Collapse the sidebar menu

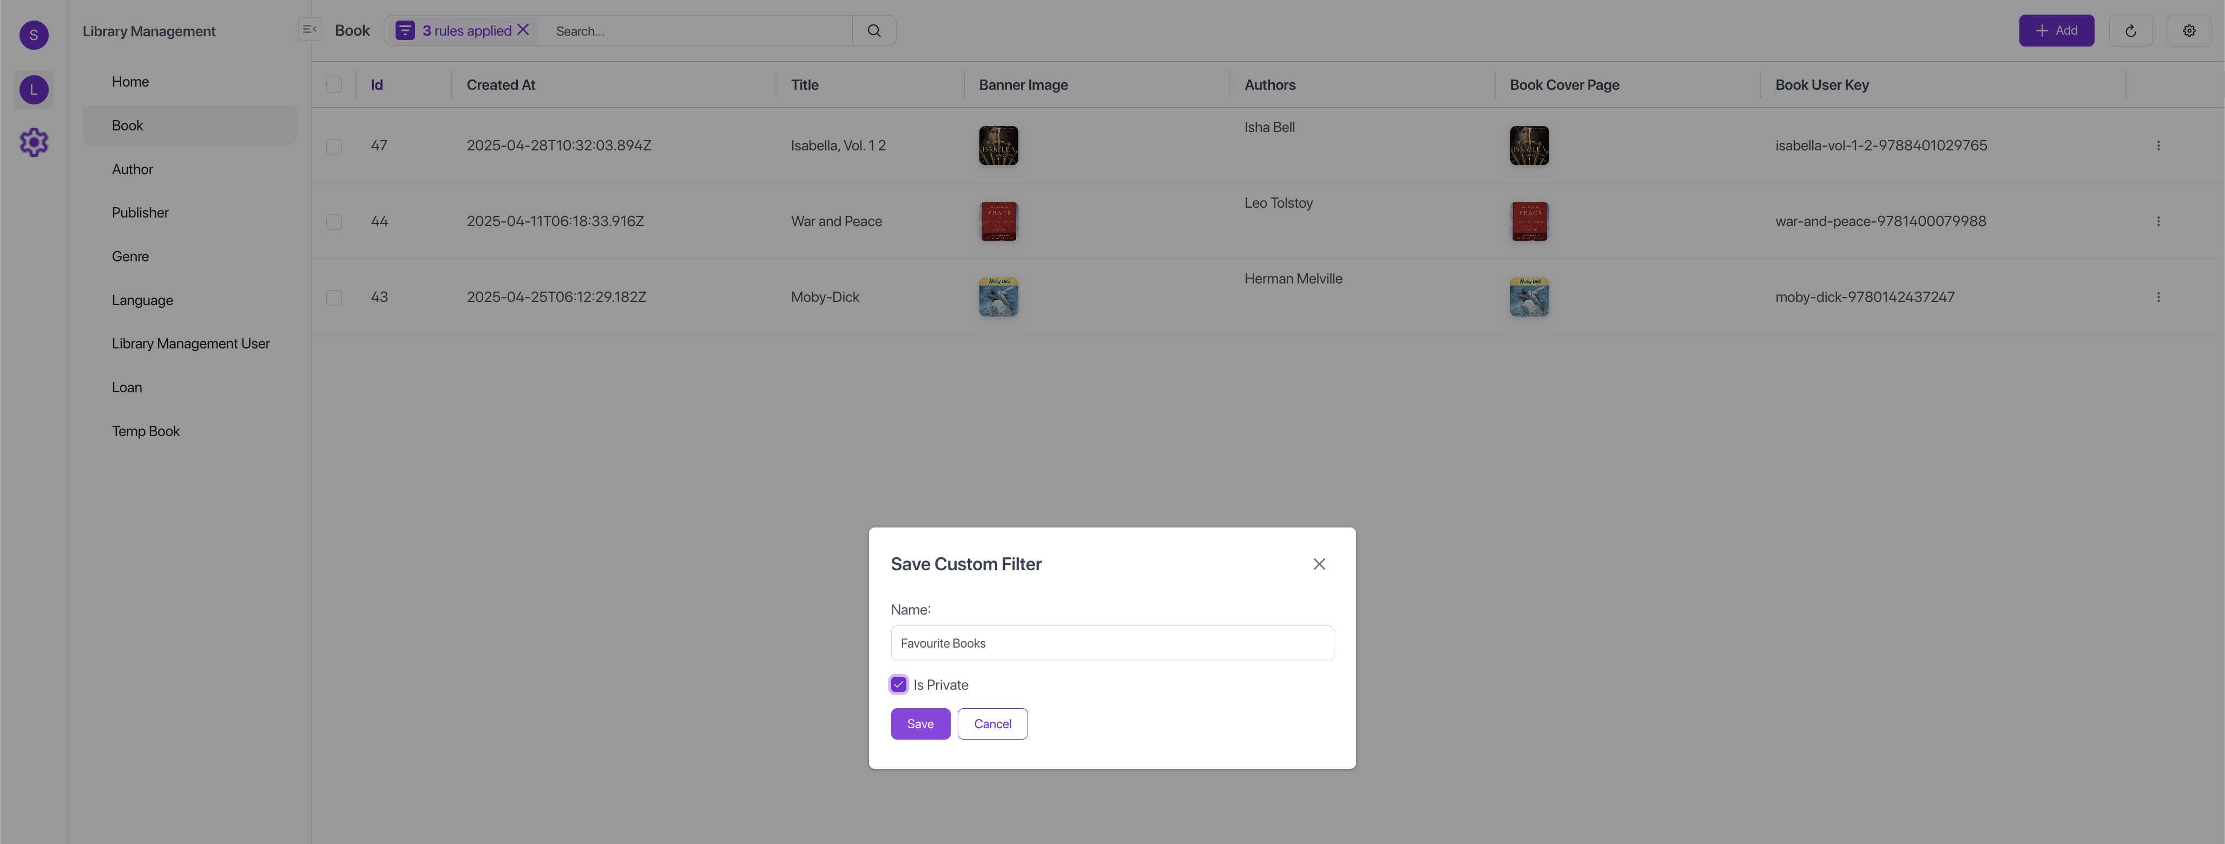(309, 29)
